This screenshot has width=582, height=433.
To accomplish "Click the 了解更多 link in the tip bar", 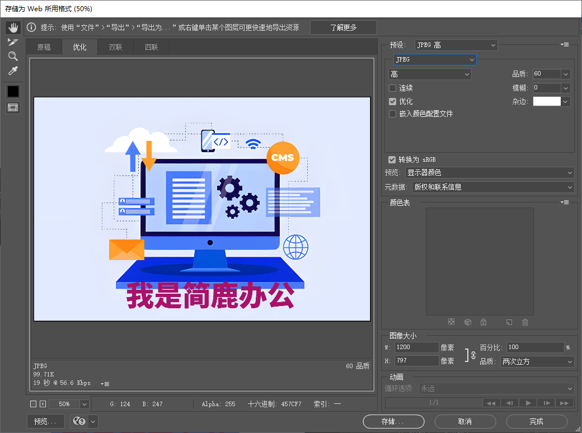I will coord(343,27).
